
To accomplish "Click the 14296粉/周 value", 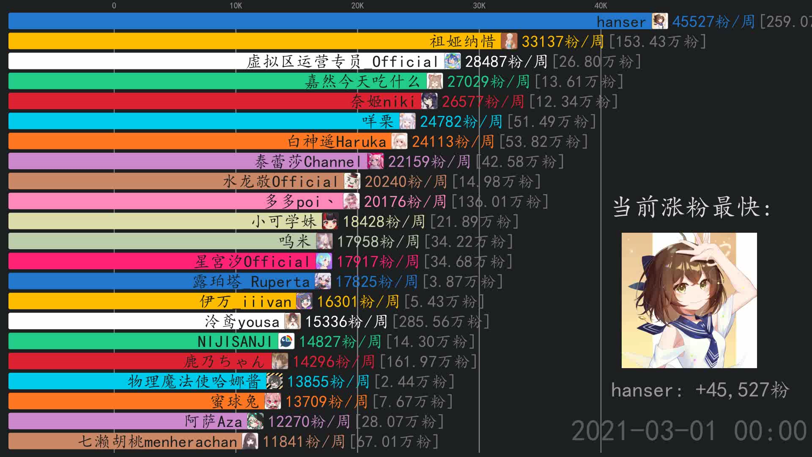I will click(334, 362).
